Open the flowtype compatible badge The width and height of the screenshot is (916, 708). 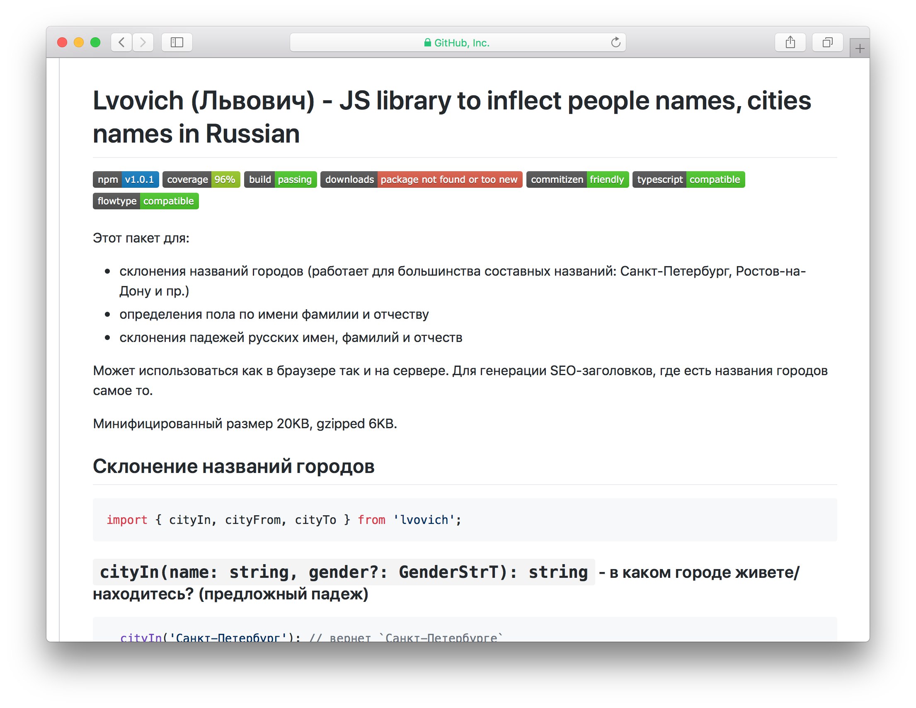pos(145,201)
